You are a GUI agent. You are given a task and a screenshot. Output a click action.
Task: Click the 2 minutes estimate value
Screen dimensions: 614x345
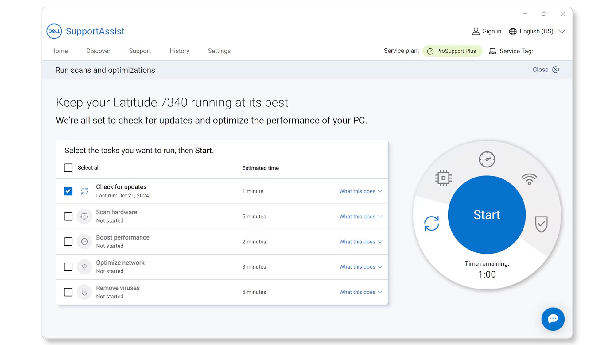pos(254,242)
